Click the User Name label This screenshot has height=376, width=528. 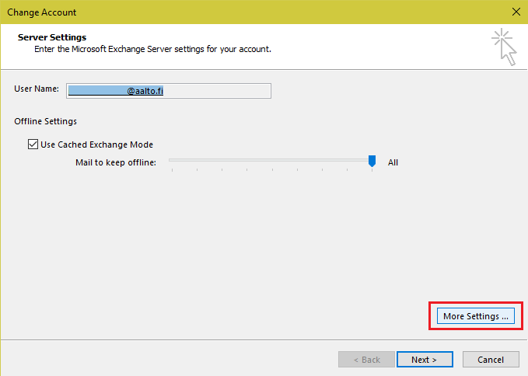[37, 89]
